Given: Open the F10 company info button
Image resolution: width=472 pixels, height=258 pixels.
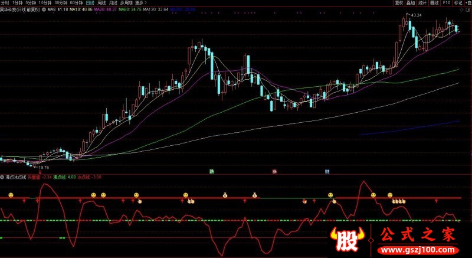Looking at the screenshot, I should click(x=447, y=3).
